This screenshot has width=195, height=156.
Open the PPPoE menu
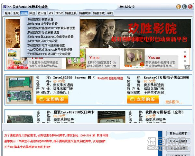coord(59,13)
